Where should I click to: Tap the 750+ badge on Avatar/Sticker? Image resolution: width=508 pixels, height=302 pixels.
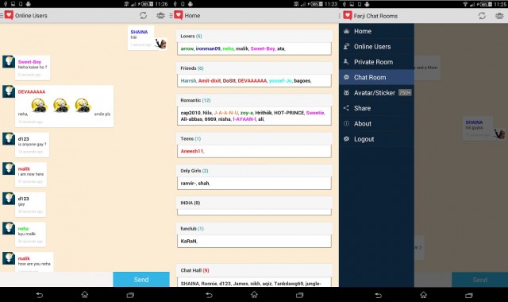coord(405,93)
